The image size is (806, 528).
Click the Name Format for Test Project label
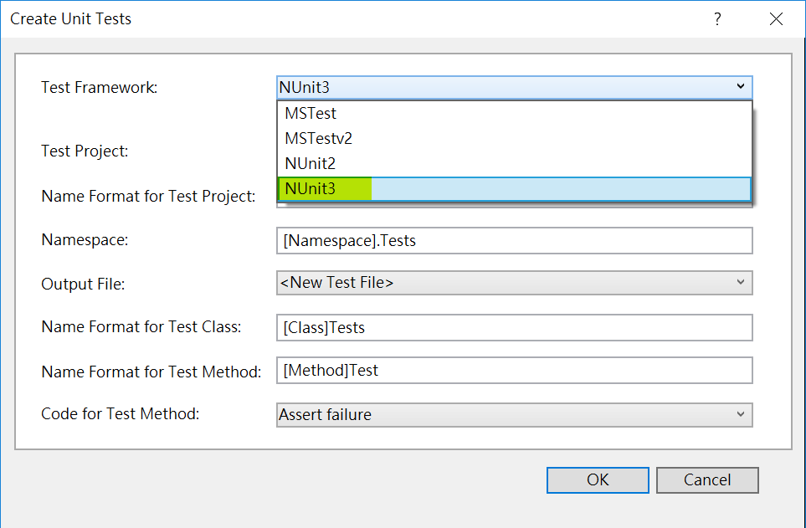pyautogui.click(x=148, y=197)
